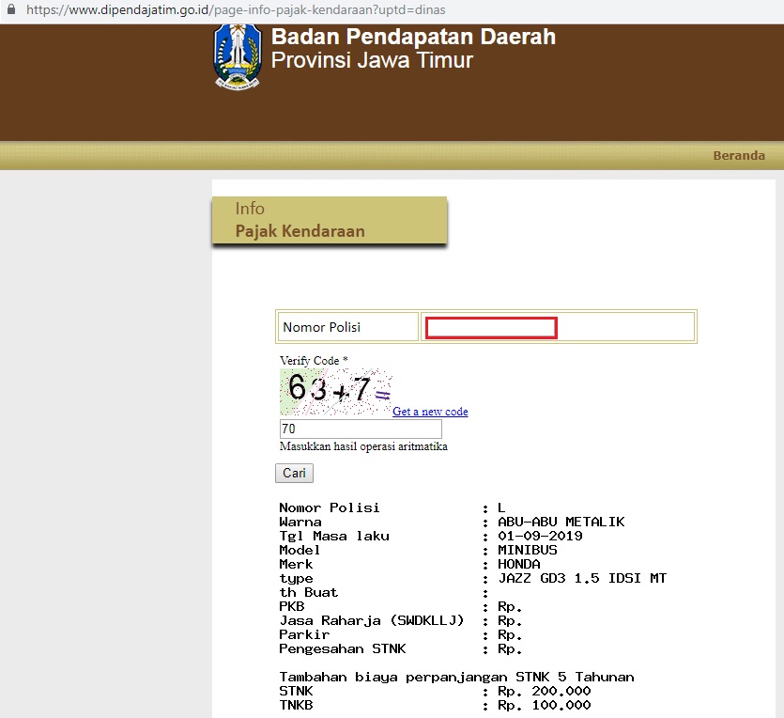This screenshot has height=718, width=784.
Task: Click the TNKB row label
Action: (296, 705)
